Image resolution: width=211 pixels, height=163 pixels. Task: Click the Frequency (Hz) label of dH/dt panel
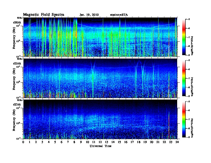(14, 38)
